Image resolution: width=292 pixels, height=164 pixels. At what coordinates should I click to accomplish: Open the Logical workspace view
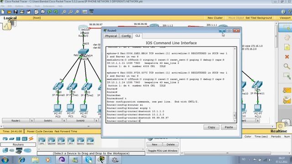10,18
